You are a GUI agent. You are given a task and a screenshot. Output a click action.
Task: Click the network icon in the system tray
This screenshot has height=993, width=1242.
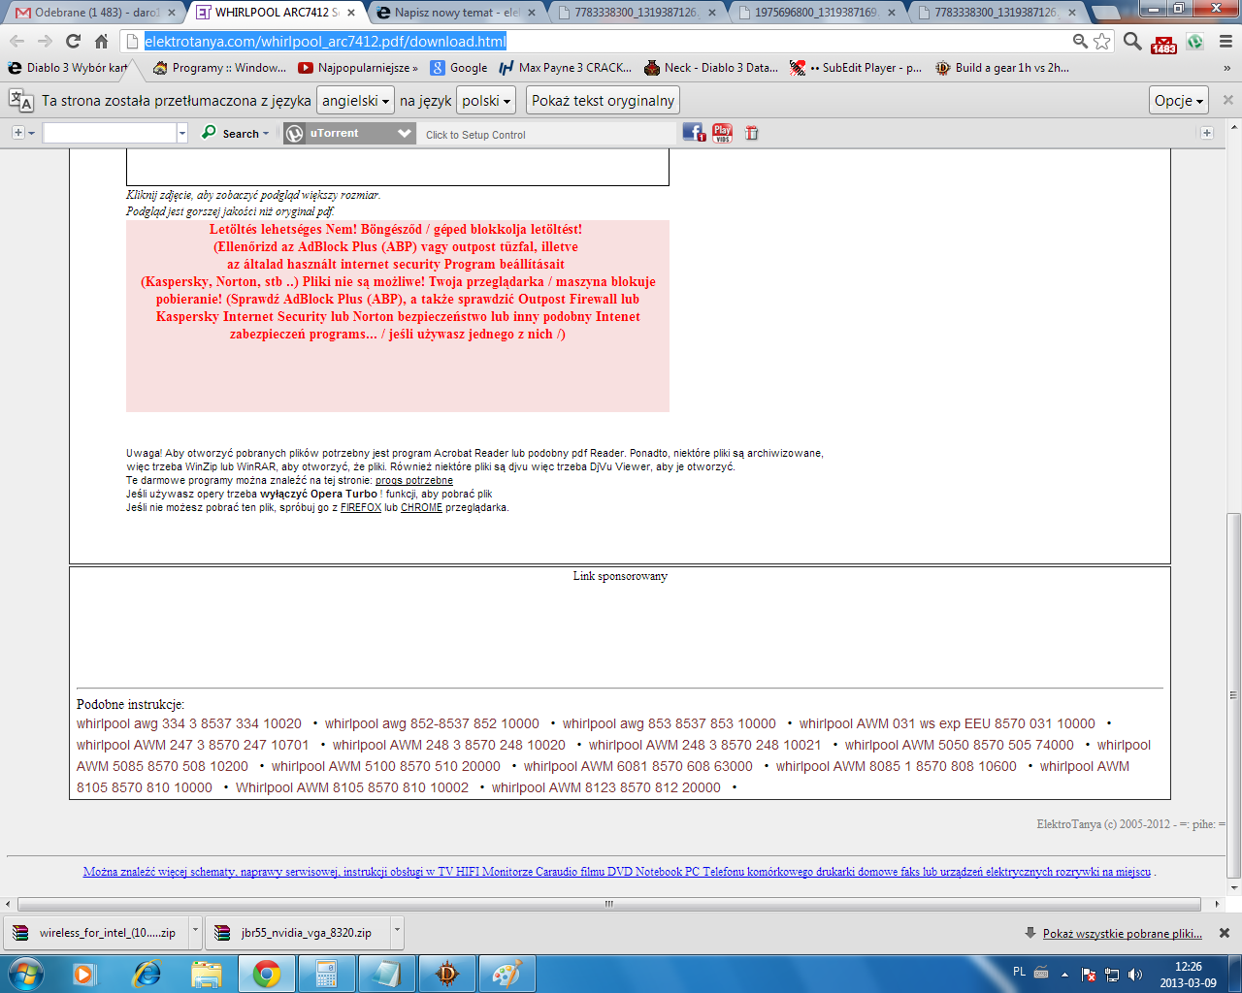coord(1112,975)
